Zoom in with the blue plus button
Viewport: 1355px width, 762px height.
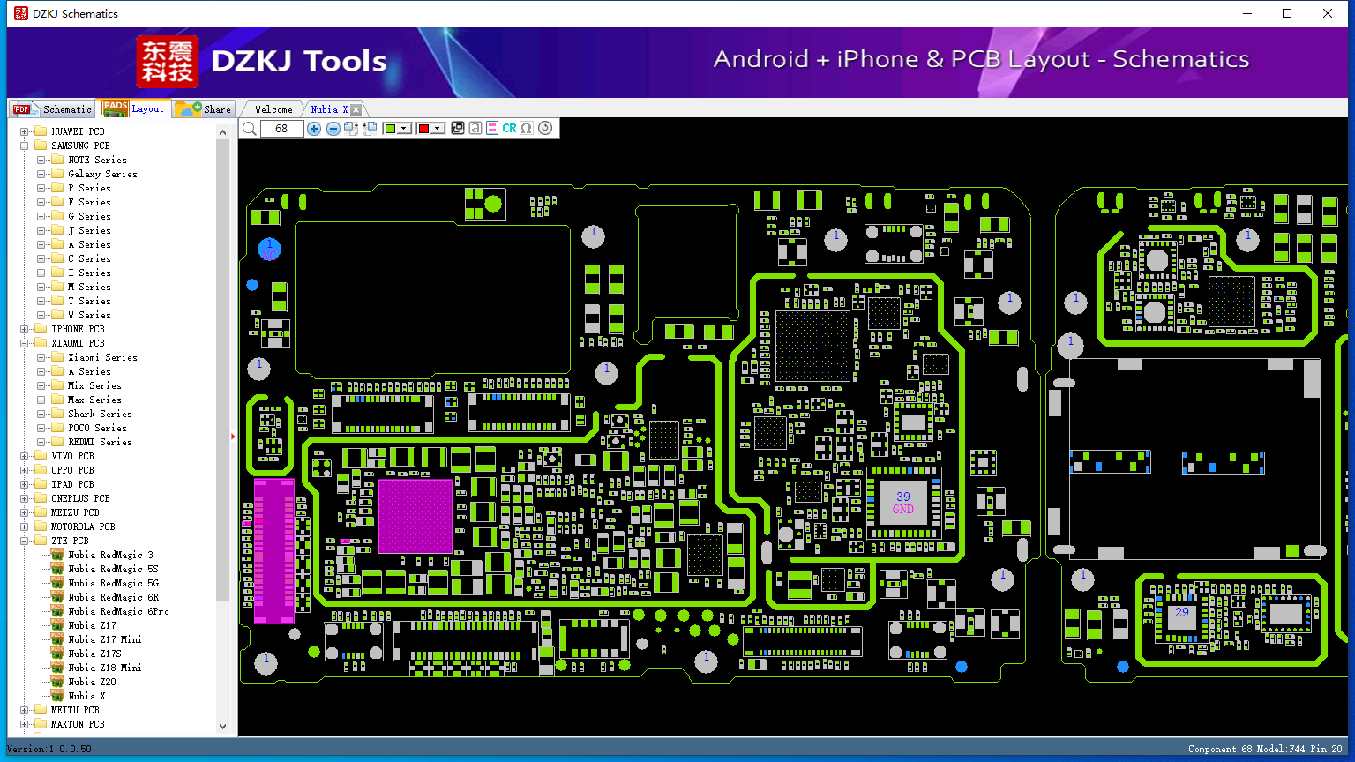click(314, 129)
